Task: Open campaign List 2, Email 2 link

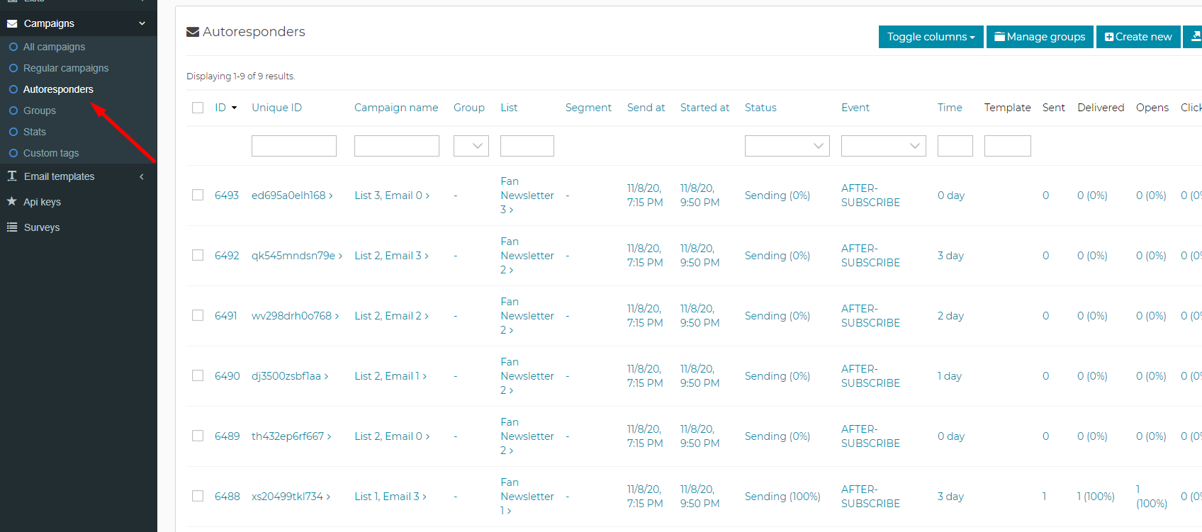Action: click(391, 315)
